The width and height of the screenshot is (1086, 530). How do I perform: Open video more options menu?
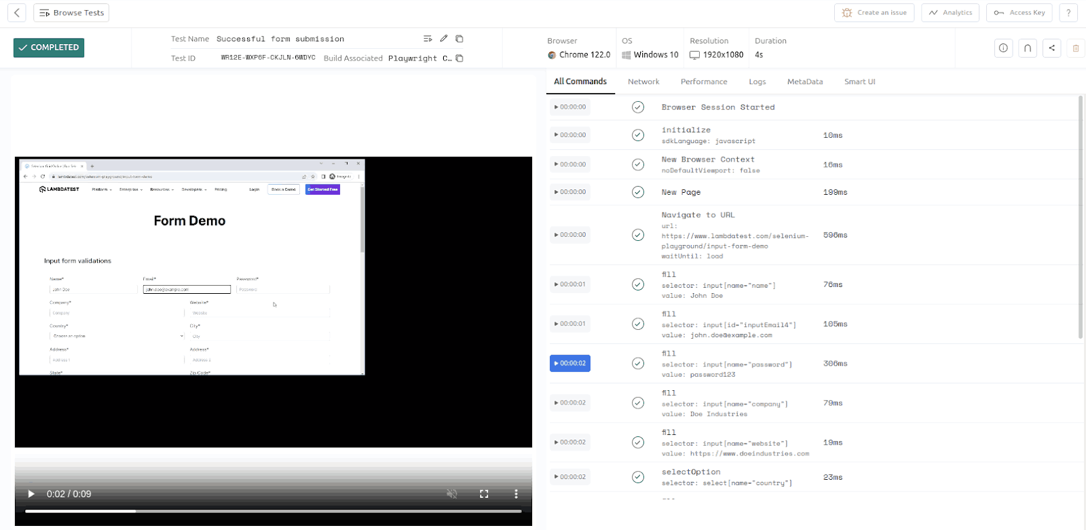(516, 494)
